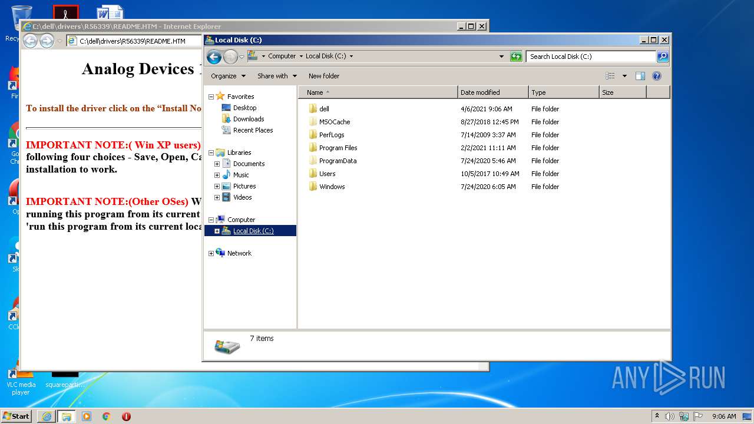
Task: Expand the Music library node
Action: (217, 175)
